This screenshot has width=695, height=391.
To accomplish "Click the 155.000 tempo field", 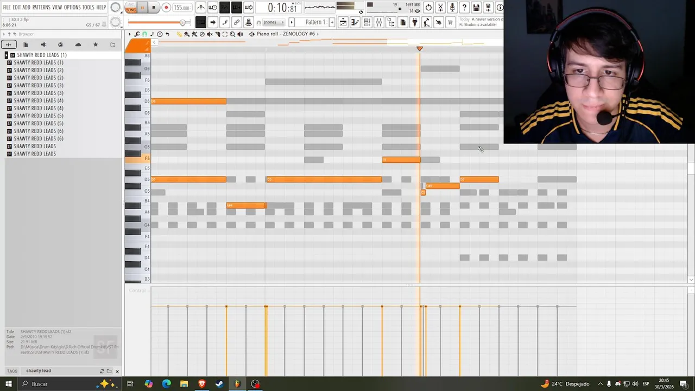I will coord(181,8).
